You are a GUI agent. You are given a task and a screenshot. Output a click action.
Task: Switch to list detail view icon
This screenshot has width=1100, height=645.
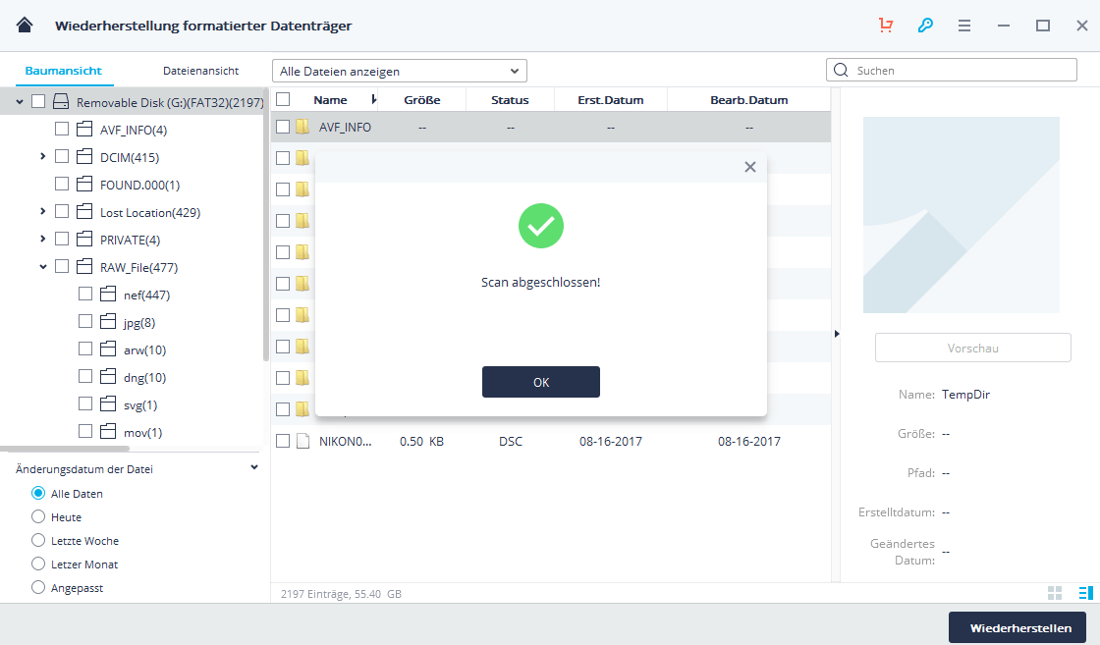(x=1085, y=593)
